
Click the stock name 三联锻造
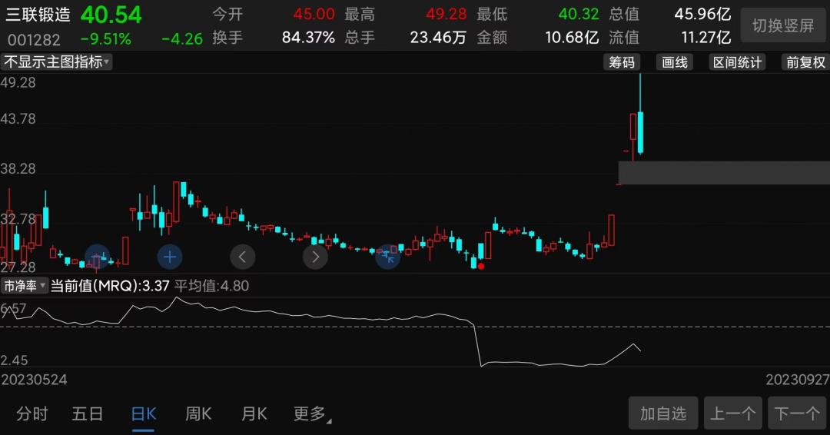38,15
